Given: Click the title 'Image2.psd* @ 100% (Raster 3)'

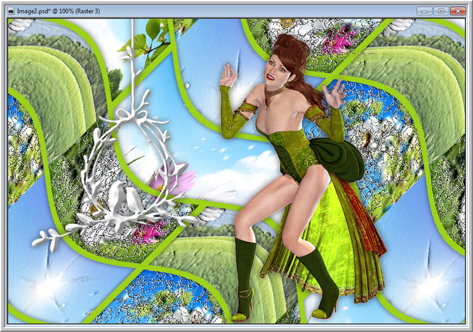Looking at the screenshot, I should coord(58,11).
